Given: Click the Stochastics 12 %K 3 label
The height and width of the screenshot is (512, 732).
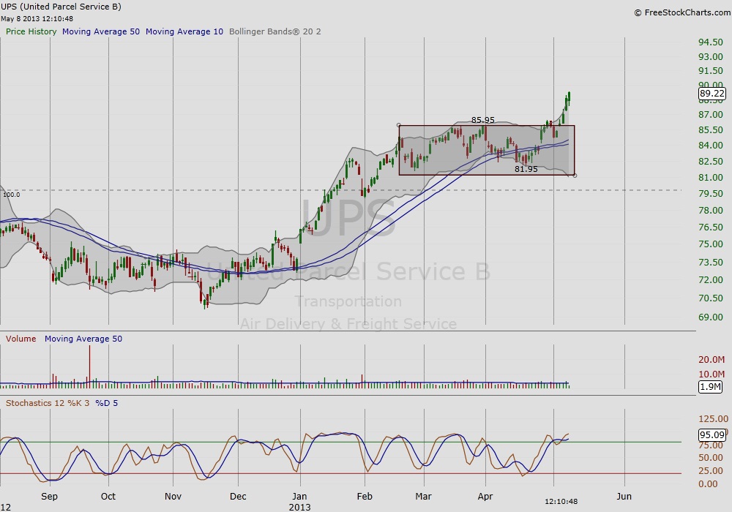Looking at the screenshot, I should (48, 403).
